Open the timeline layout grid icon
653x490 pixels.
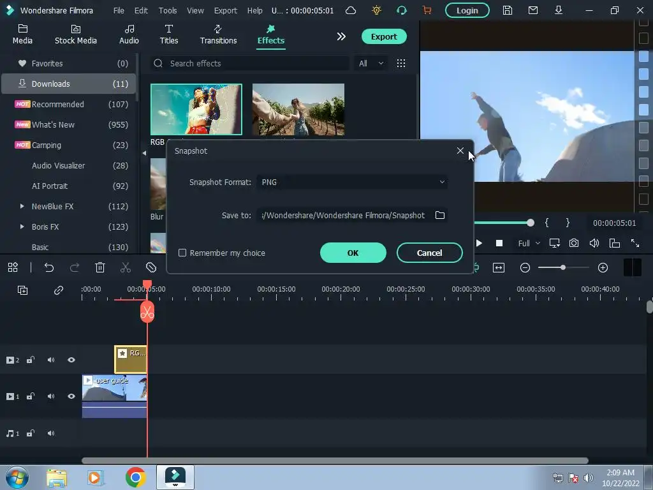click(13, 267)
